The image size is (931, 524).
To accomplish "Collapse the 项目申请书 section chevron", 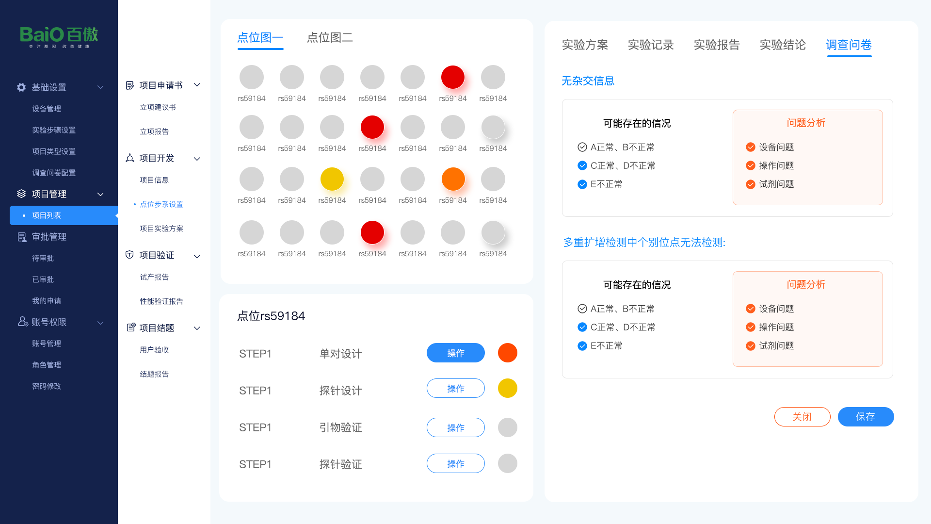I will tap(197, 85).
